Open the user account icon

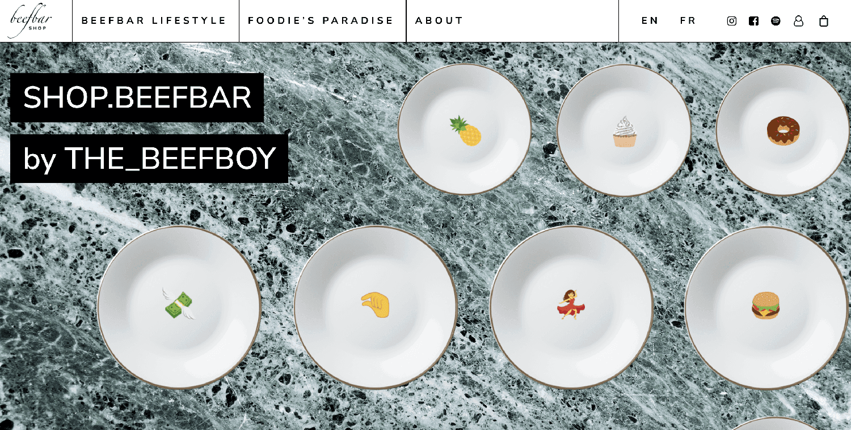click(799, 21)
